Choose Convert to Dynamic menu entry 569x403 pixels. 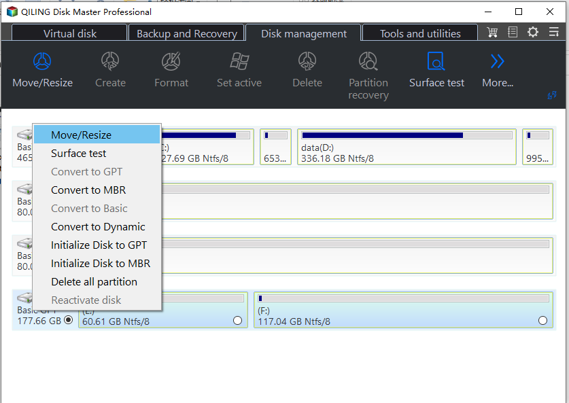(97, 226)
